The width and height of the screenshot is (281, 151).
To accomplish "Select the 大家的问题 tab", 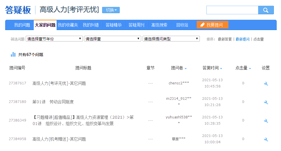I will [45, 25].
